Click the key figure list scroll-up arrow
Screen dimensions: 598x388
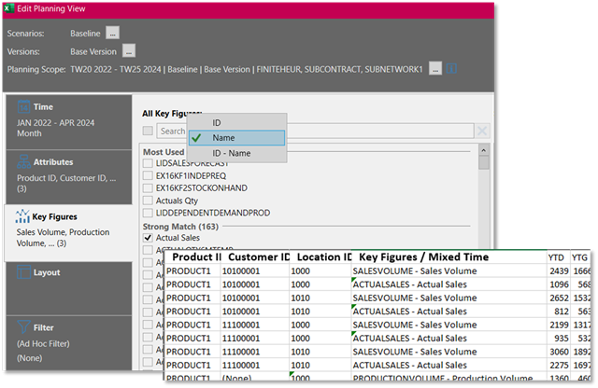click(484, 150)
